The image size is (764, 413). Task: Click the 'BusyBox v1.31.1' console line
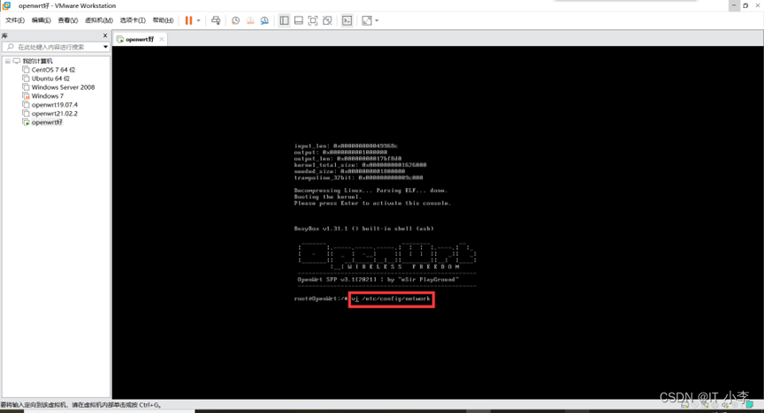click(363, 229)
